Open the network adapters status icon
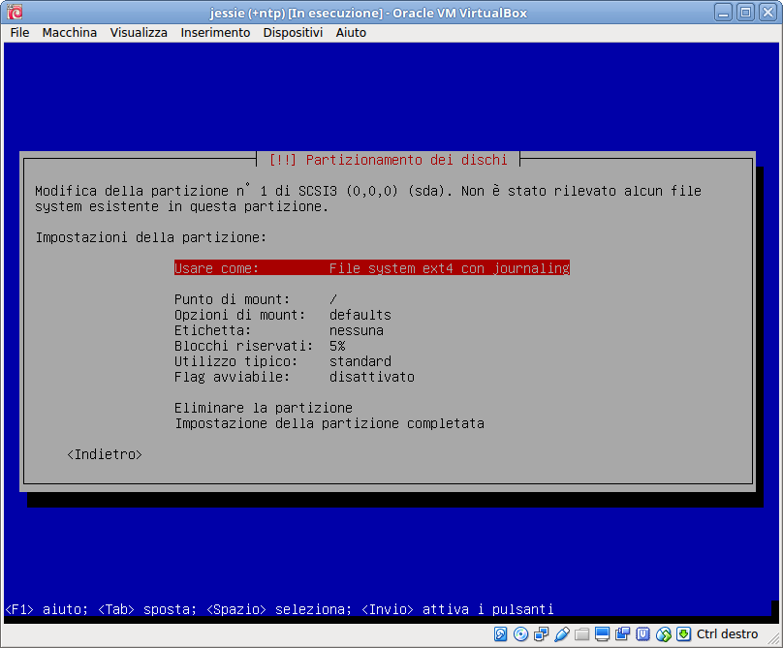The width and height of the screenshot is (783, 648). point(542,634)
